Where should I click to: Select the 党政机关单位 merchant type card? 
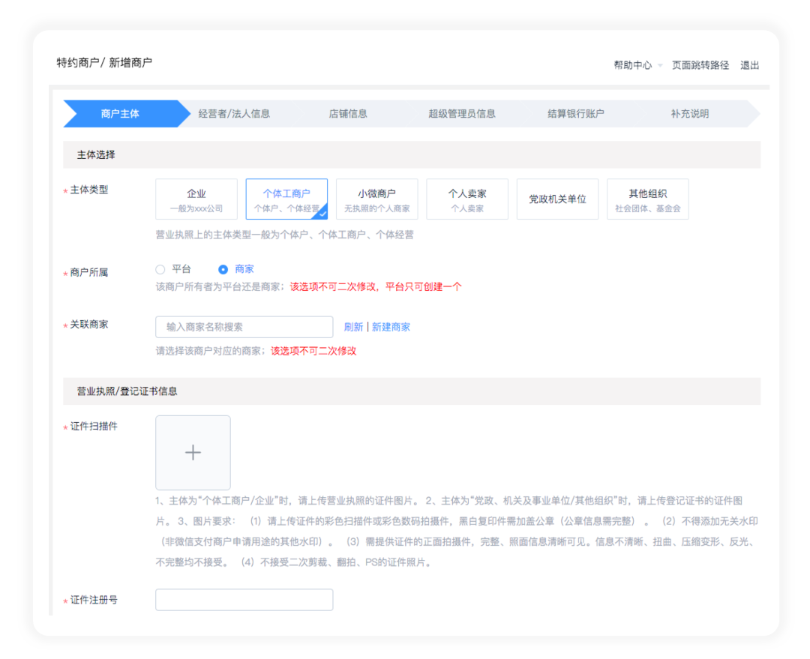pyautogui.click(x=557, y=199)
